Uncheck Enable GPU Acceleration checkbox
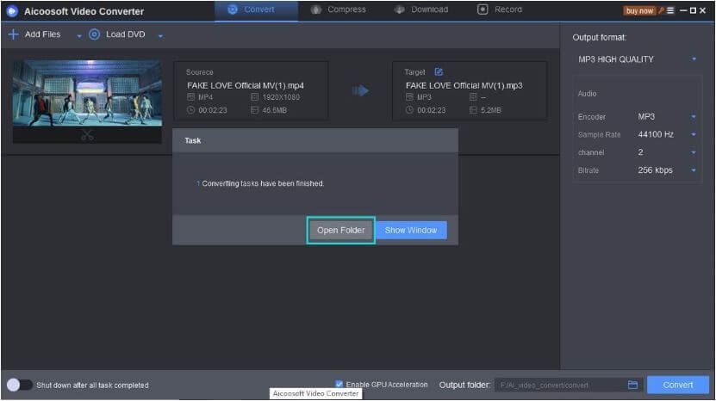The image size is (716, 401). point(339,385)
